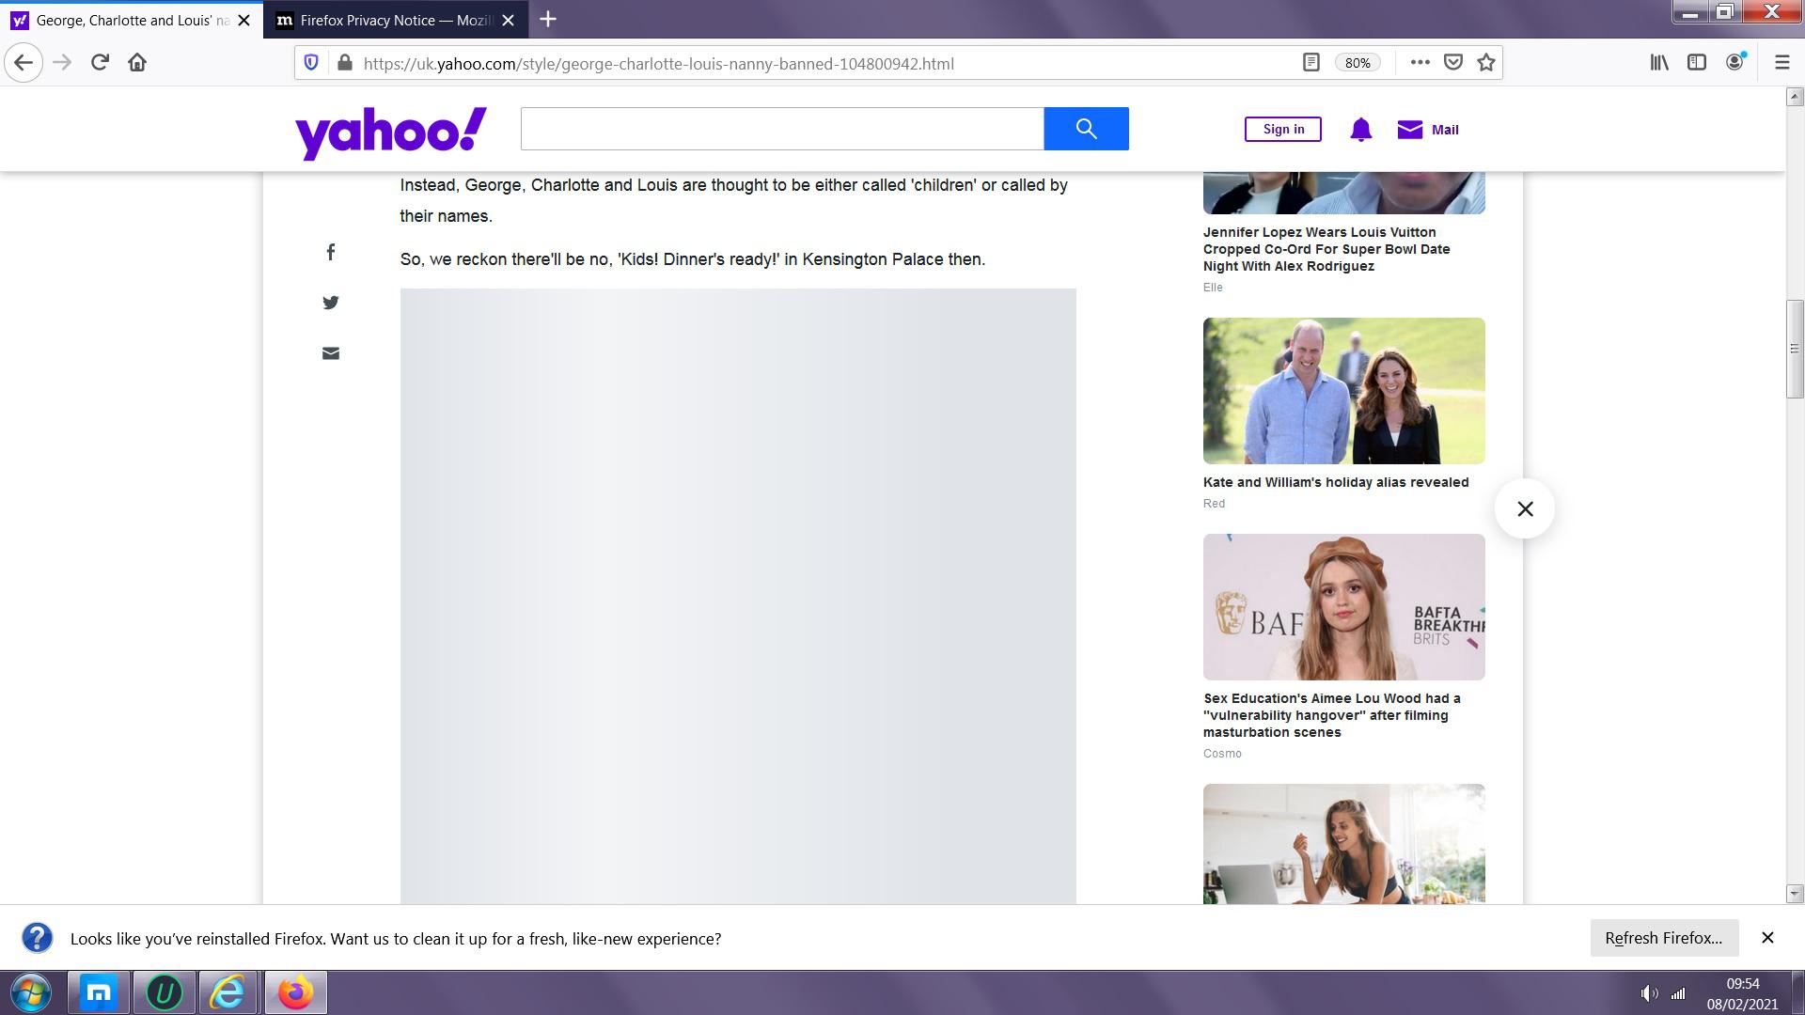Save page to Pocket

coord(1452,63)
